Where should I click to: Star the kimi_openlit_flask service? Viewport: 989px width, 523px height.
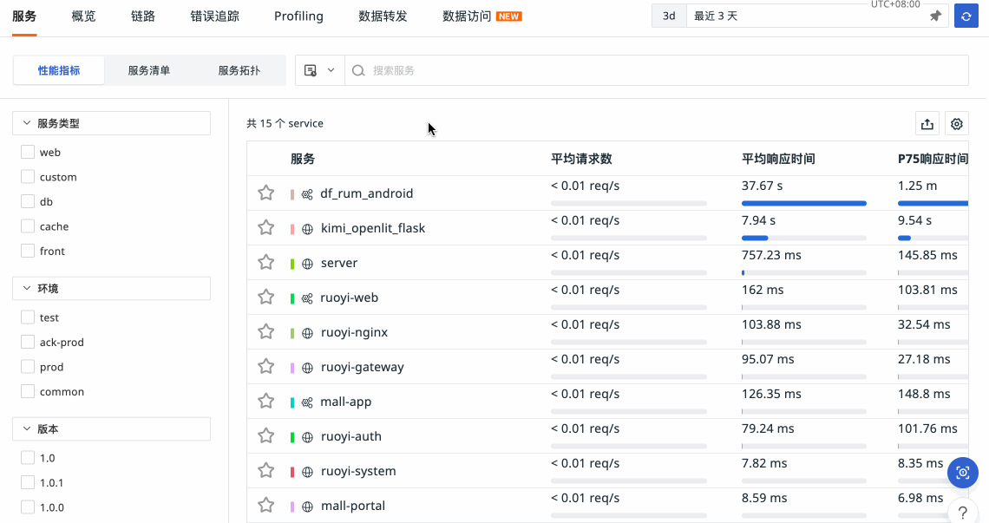tap(266, 228)
